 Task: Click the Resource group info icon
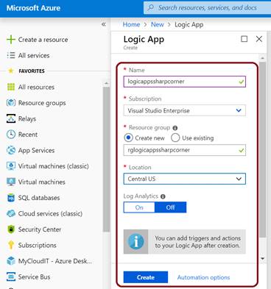[175, 128]
